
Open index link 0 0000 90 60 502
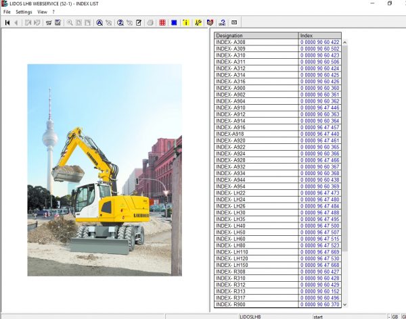tap(320, 49)
